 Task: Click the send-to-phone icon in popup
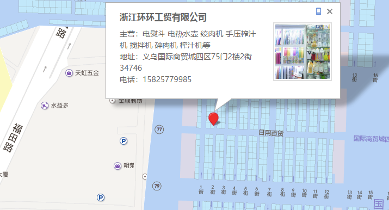[x=318, y=11]
